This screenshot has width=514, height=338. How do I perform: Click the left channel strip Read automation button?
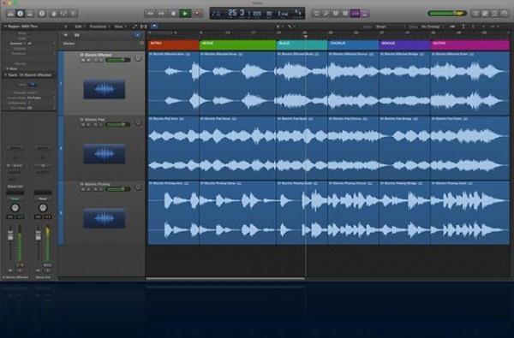[15, 199]
